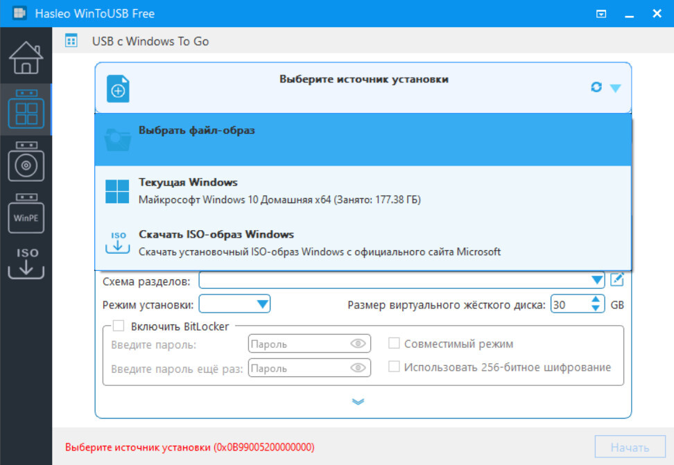The width and height of the screenshot is (674, 465).
Task: Decrease virtual hard disk size with down arrow
Action: [596, 308]
